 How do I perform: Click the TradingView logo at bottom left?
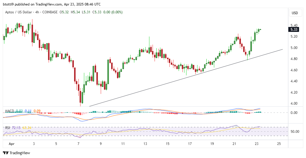pyautogui.click(x=17, y=153)
